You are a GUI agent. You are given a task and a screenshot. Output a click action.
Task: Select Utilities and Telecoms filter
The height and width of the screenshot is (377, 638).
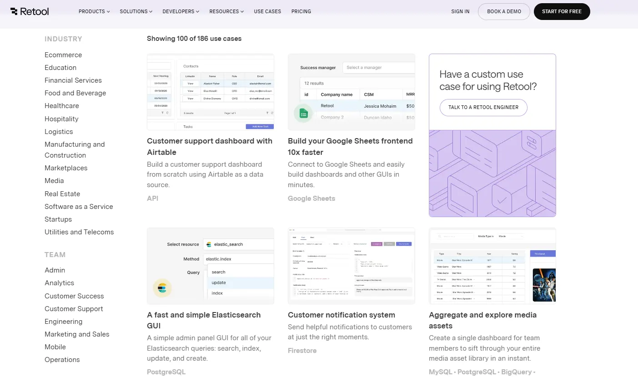[79, 232]
